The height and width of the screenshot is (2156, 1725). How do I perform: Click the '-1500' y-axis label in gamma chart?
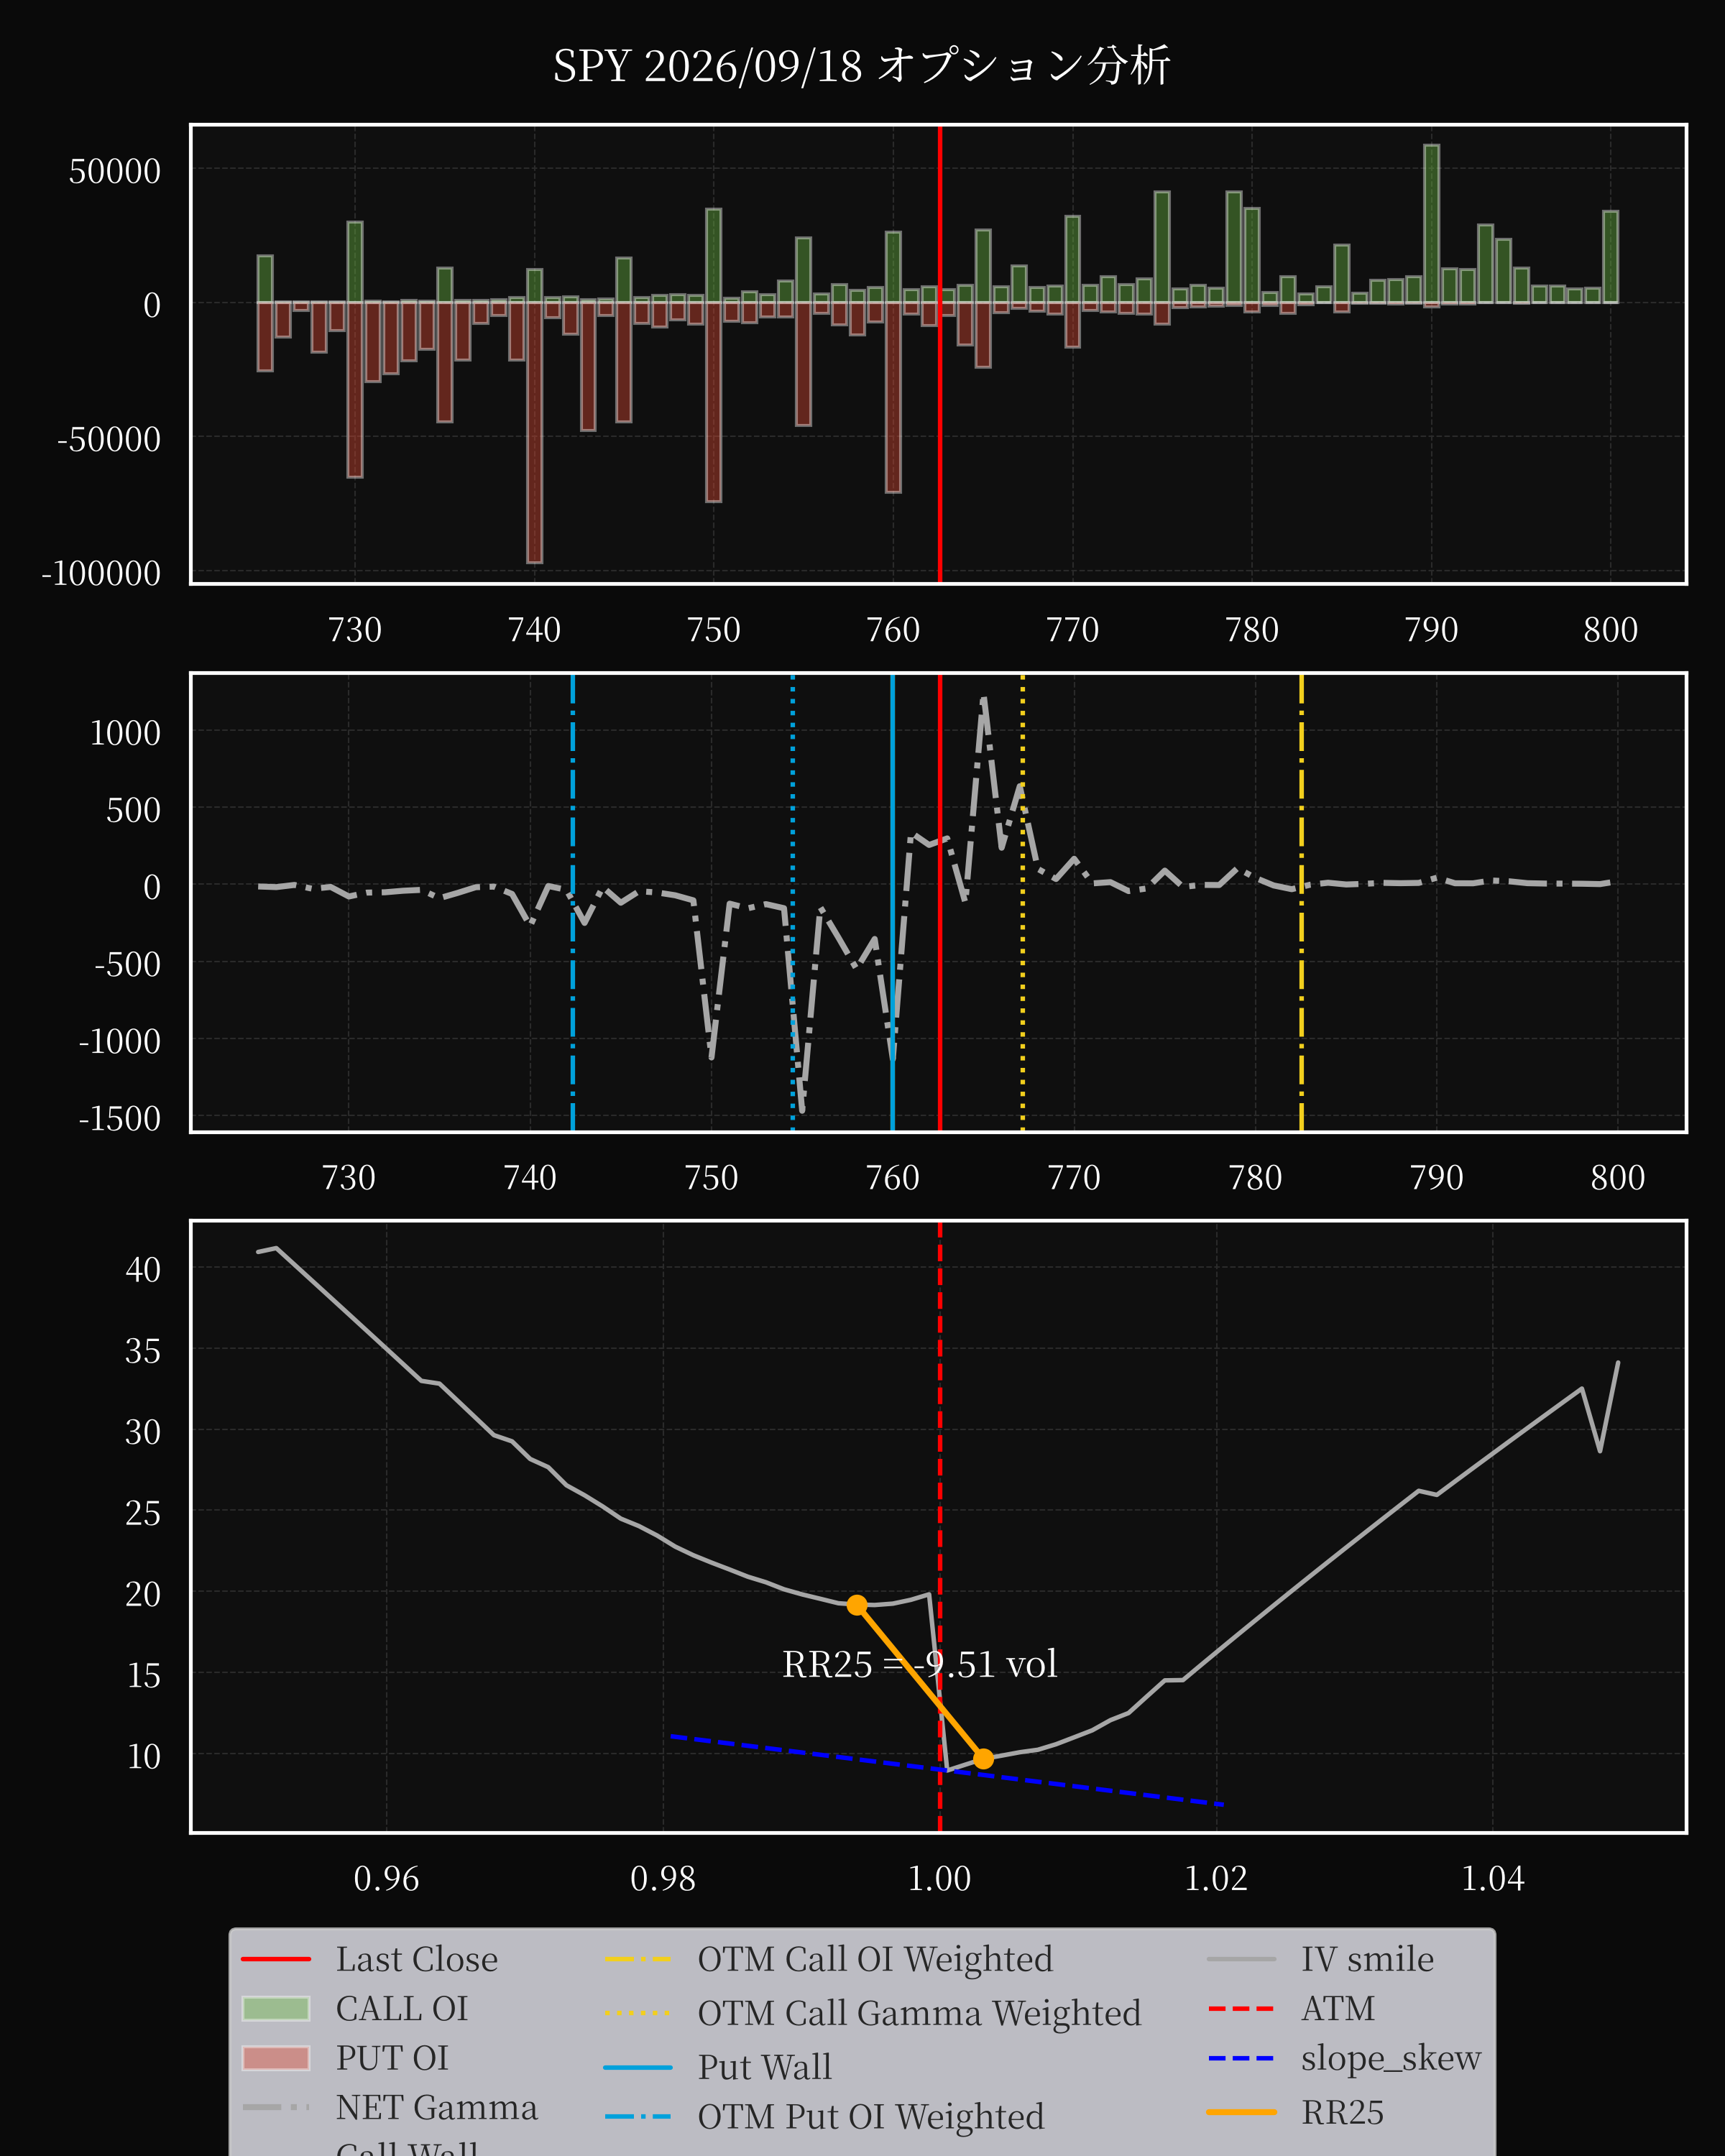point(120,1118)
